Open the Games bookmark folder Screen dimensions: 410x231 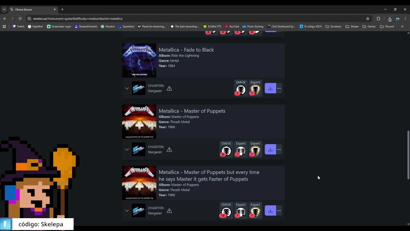pos(369,27)
